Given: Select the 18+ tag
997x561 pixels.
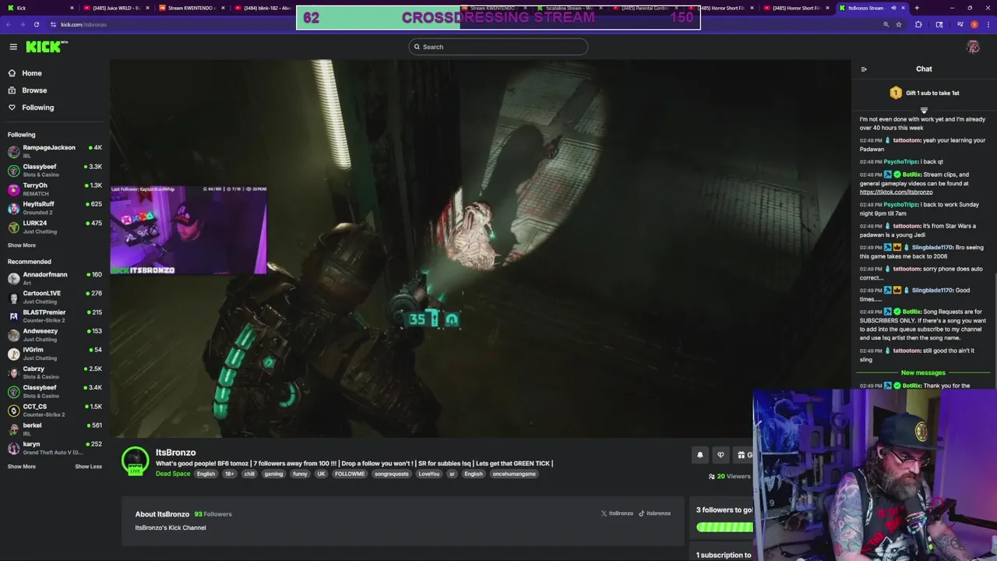Looking at the screenshot, I should click(x=229, y=474).
